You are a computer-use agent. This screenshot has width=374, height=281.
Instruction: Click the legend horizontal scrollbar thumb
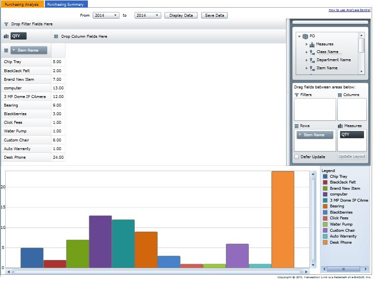[343, 269]
